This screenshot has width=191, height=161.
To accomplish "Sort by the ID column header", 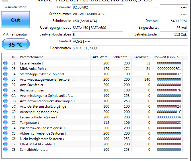I will 14,57.
